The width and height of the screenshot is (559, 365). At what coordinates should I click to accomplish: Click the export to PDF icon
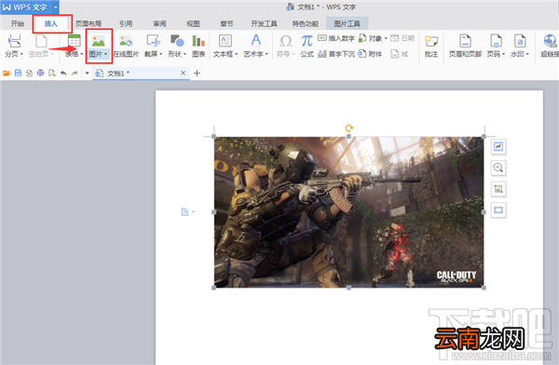[29, 73]
